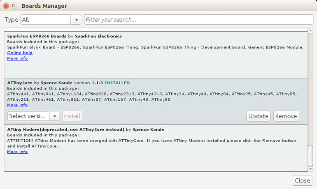Click the scrollbar down arrow

coord(310,169)
